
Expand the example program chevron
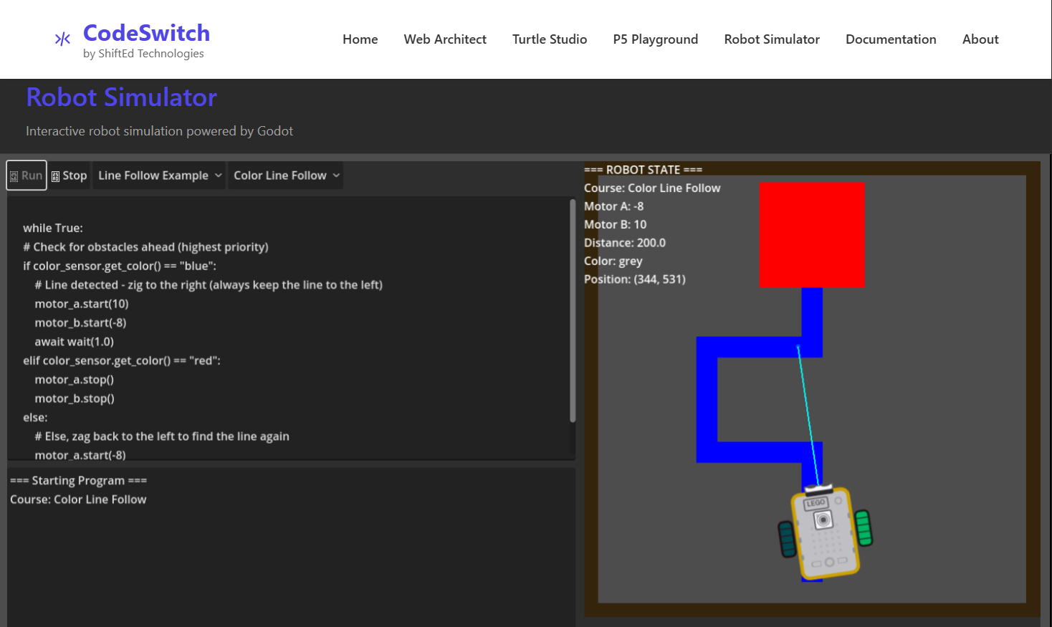219,175
